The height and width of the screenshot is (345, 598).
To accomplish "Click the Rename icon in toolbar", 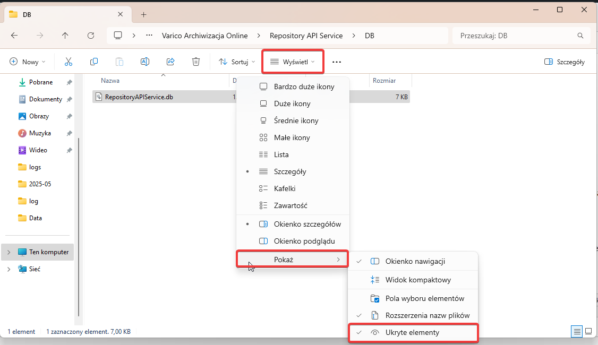I will click(x=144, y=62).
